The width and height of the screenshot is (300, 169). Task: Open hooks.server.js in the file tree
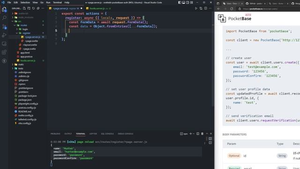pos(28,61)
